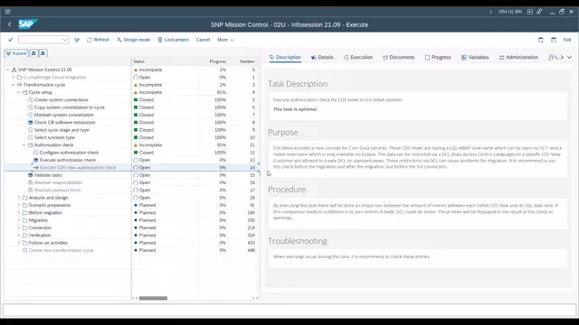Expand the Before migration folder
This screenshot has width=579, height=325.
pyautogui.click(x=19, y=213)
